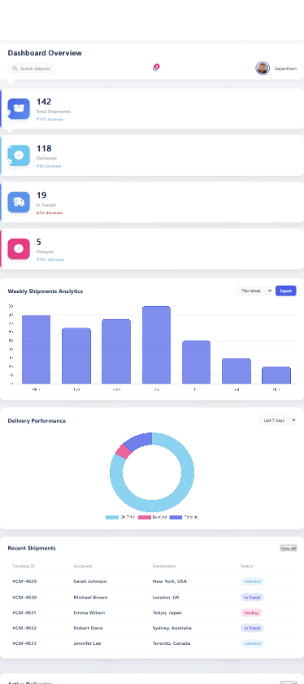
Task: Focus the Search shipments field
Action: 32,68
